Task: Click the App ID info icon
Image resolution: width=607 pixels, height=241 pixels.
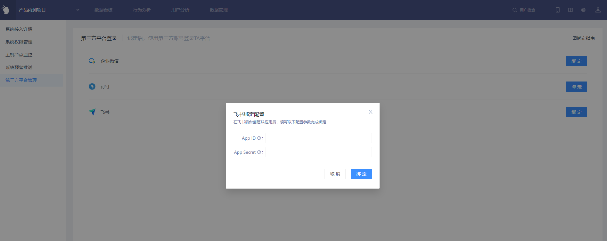Action: (x=259, y=138)
